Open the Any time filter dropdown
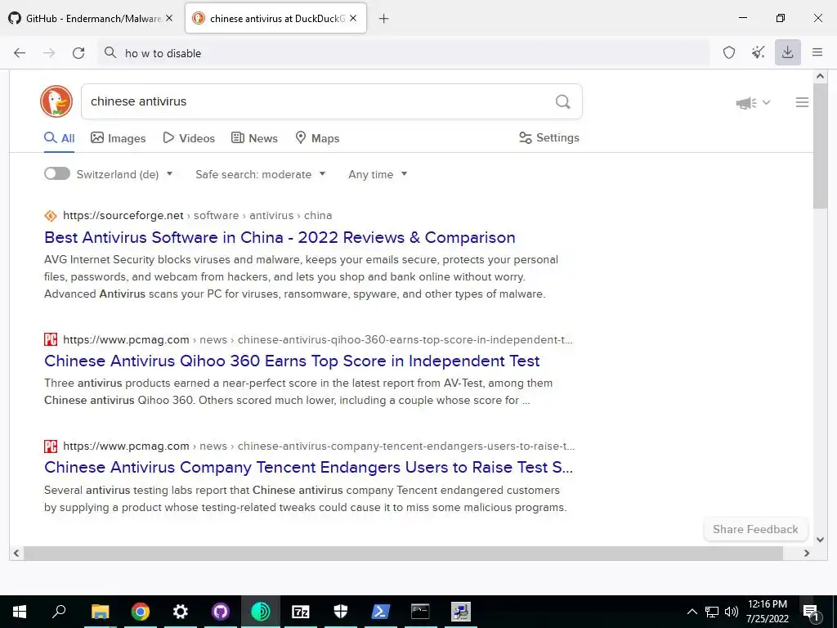 (378, 175)
